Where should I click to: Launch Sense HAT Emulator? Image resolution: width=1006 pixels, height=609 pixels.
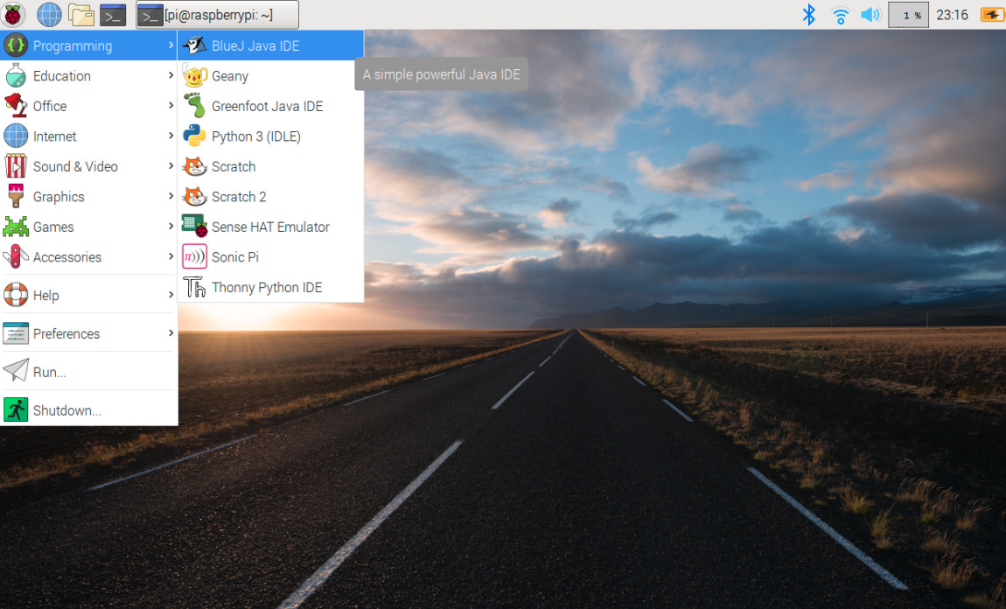271,227
